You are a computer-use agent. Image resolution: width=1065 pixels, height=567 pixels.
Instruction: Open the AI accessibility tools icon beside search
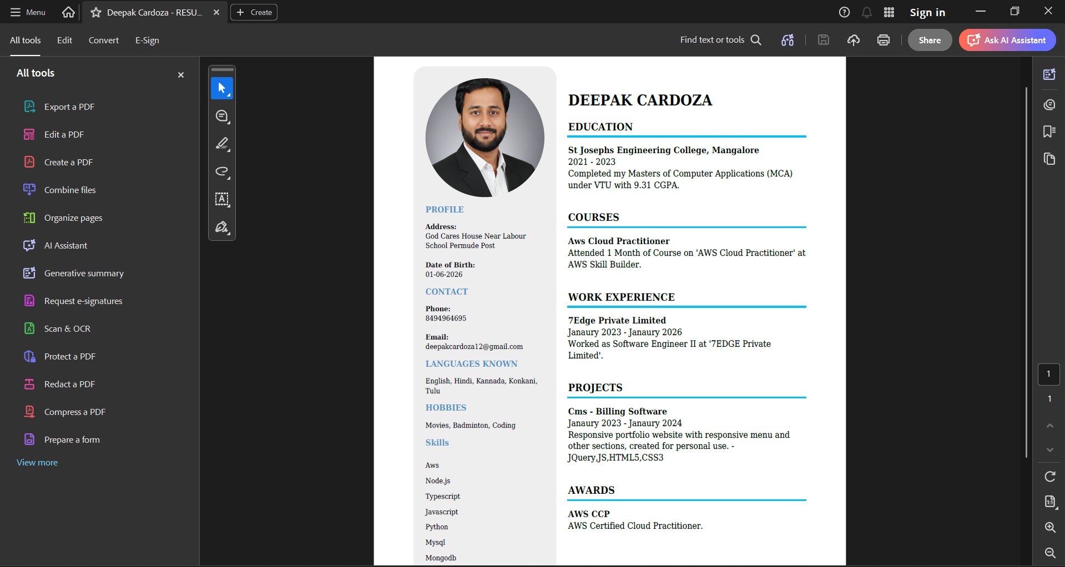788,40
